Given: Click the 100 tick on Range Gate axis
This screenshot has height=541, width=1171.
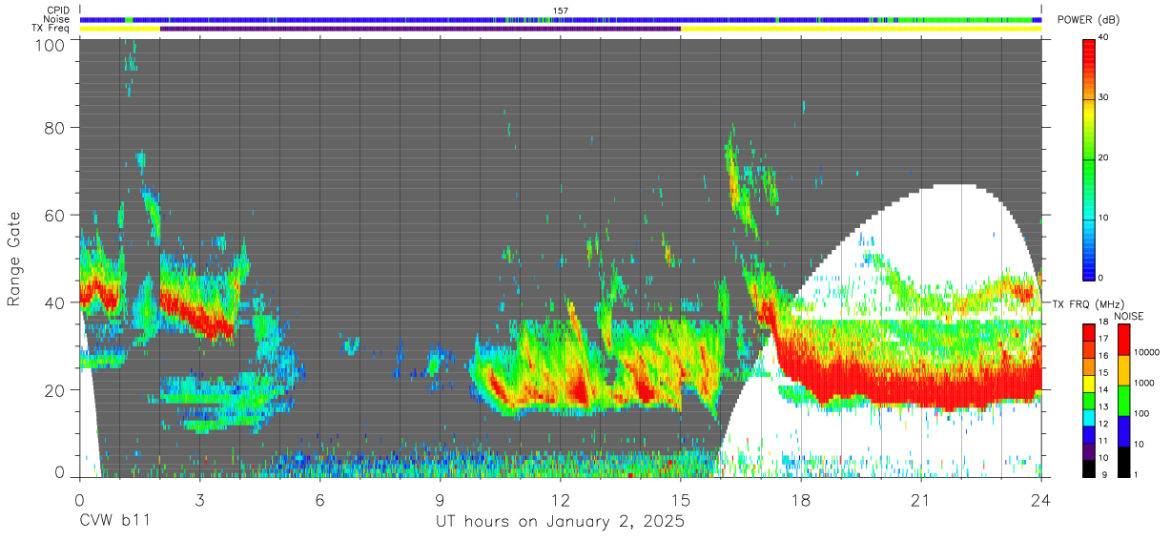Looking at the screenshot, I should (x=52, y=44).
